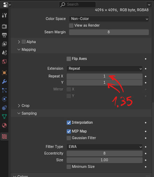The height and width of the screenshot is (177, 154).
Task: Animate the Repeat Y property dot
Action: point(146,83)
